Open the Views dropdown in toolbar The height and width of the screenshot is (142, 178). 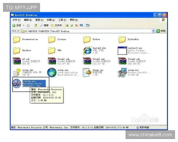tap(88, 25)
